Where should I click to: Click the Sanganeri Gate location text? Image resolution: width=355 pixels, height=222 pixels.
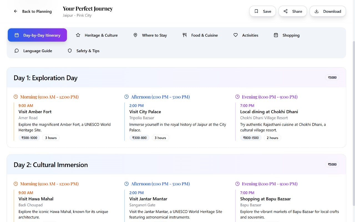tap(142, 205)
